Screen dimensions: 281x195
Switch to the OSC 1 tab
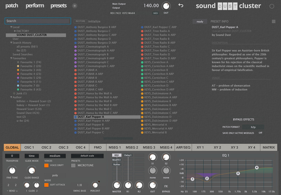pos(29,147)
